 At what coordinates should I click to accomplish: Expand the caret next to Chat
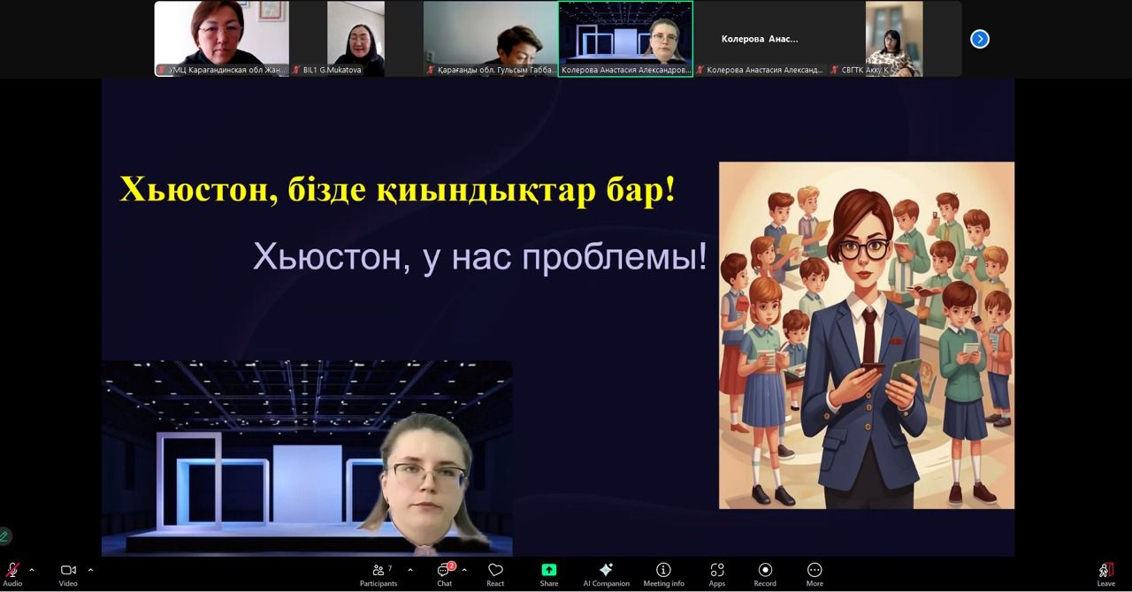coord(464,570)
